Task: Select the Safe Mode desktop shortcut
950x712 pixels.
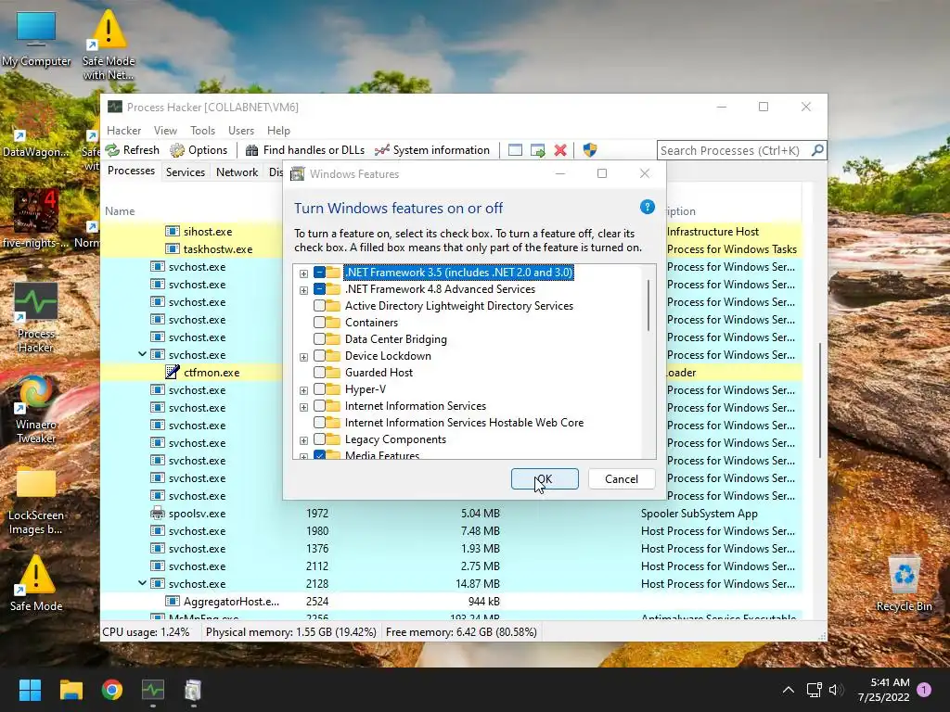Action: point(36,583)
